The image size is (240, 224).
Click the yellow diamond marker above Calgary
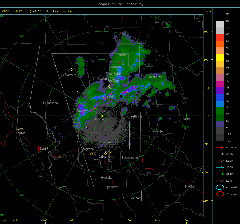(x=105, y=153)
